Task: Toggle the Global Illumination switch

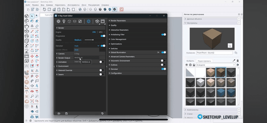Action: tap(164, 52)
